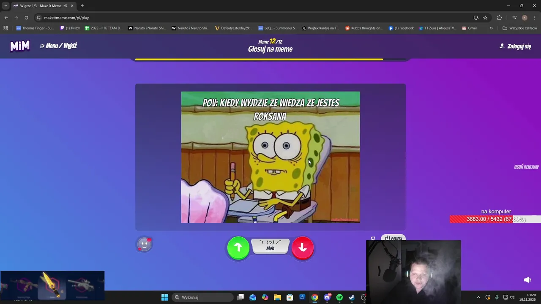Viewport: 541px width, 304px height.
Task: Click Usuń reklamy link
Action: (x=526, y=167)
